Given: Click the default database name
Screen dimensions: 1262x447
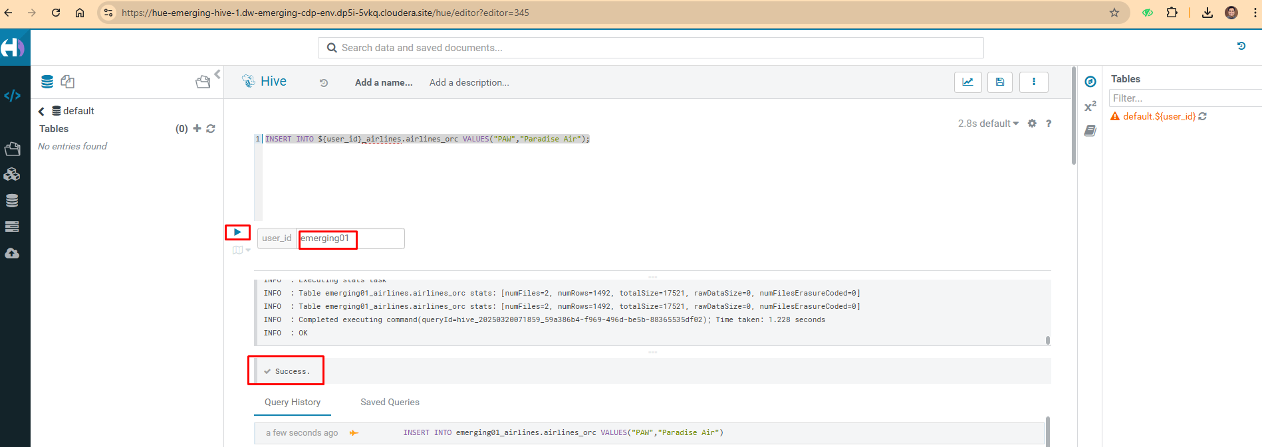Looking at the screenshot, I should click(78, 111).
